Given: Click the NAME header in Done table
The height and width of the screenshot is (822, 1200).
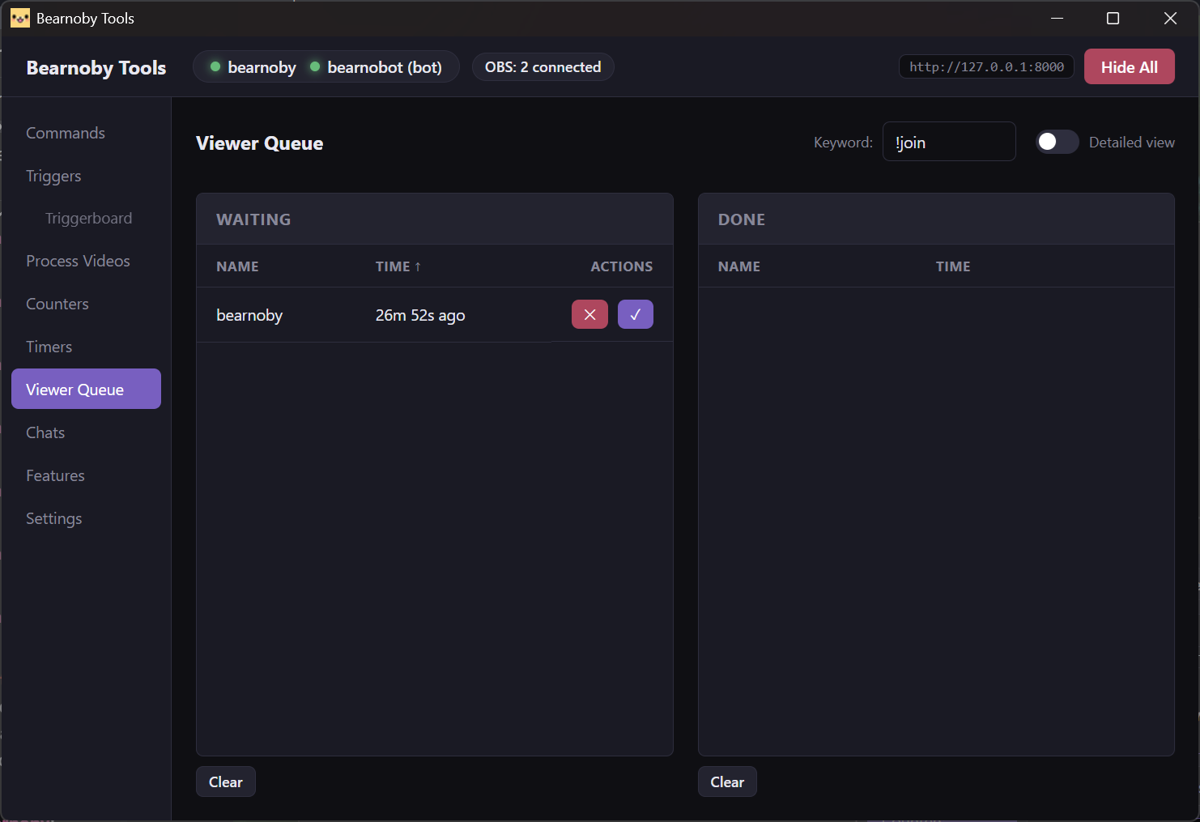Looking at the screenshot, I should [738, 266].
